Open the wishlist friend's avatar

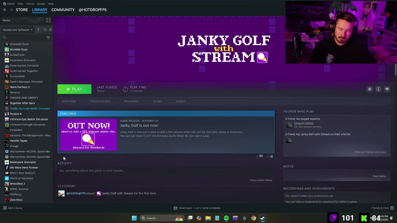click(x=289, y=140)
